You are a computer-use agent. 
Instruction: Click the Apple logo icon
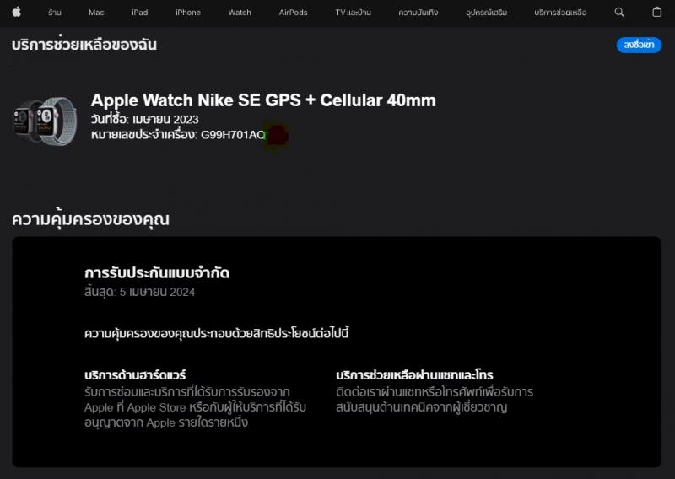17,12
